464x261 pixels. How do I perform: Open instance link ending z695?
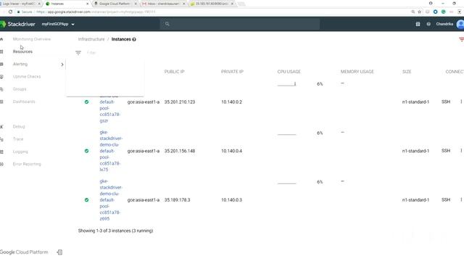111,200
